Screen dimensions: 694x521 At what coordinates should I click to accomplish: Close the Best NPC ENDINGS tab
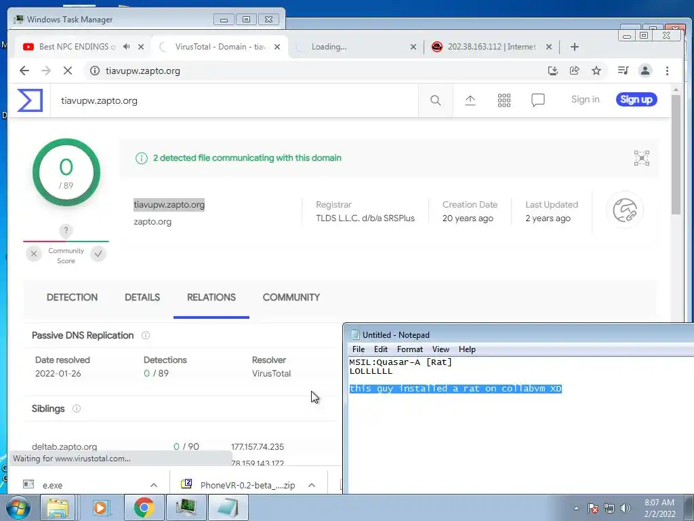pyautogui.click(x=141, y=47)
